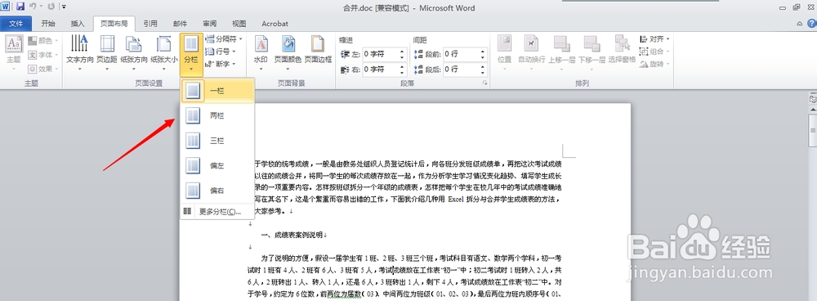Screen dimensions: 817x301
Task: Open the 文件 tab
Action: pyautogui.click(x=16, y=24)
